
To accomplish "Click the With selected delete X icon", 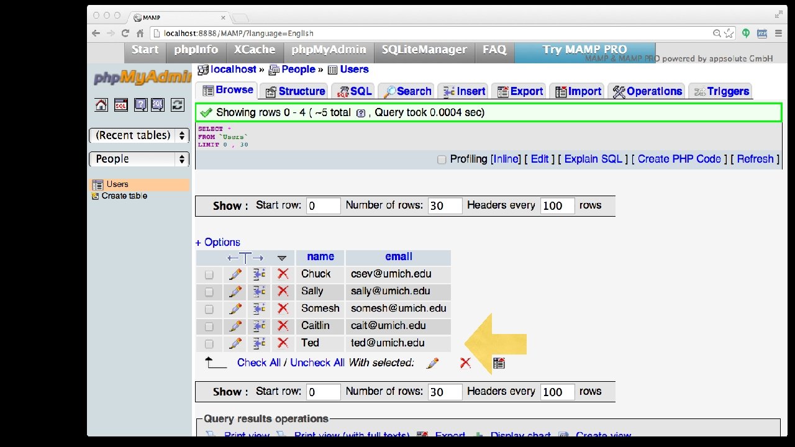I will [x=465, y=363].
